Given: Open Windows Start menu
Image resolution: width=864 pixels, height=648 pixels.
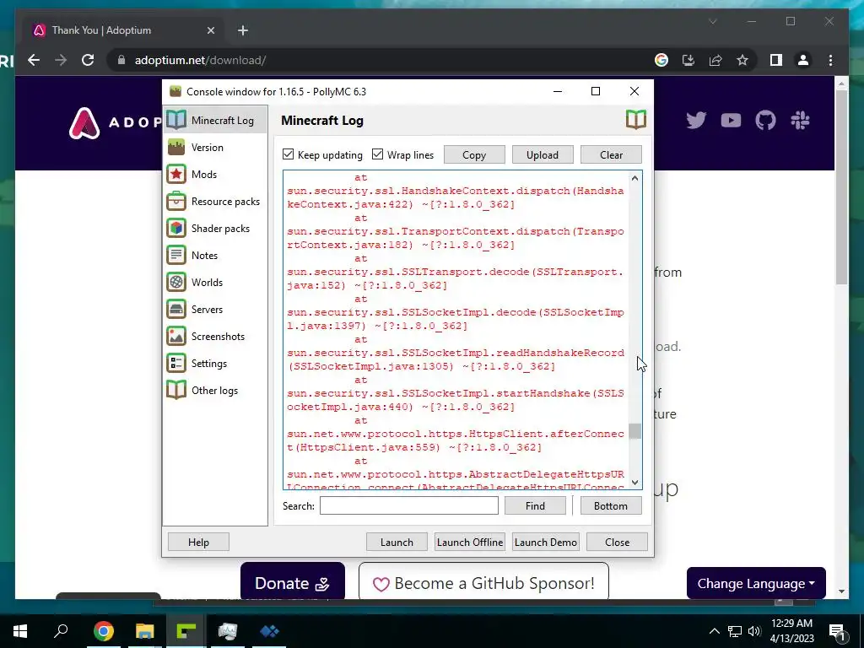Looking at the screenshot, I should 20,631.
